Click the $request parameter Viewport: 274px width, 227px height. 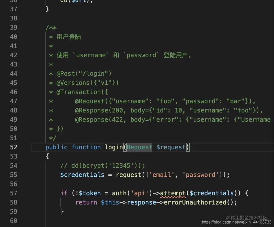171,147
